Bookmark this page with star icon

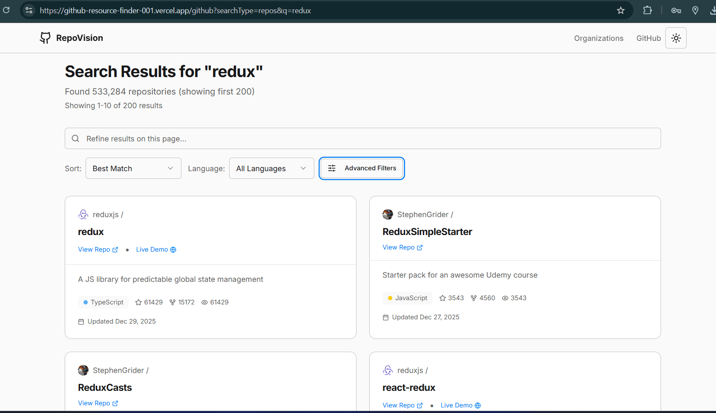(621, 10)
